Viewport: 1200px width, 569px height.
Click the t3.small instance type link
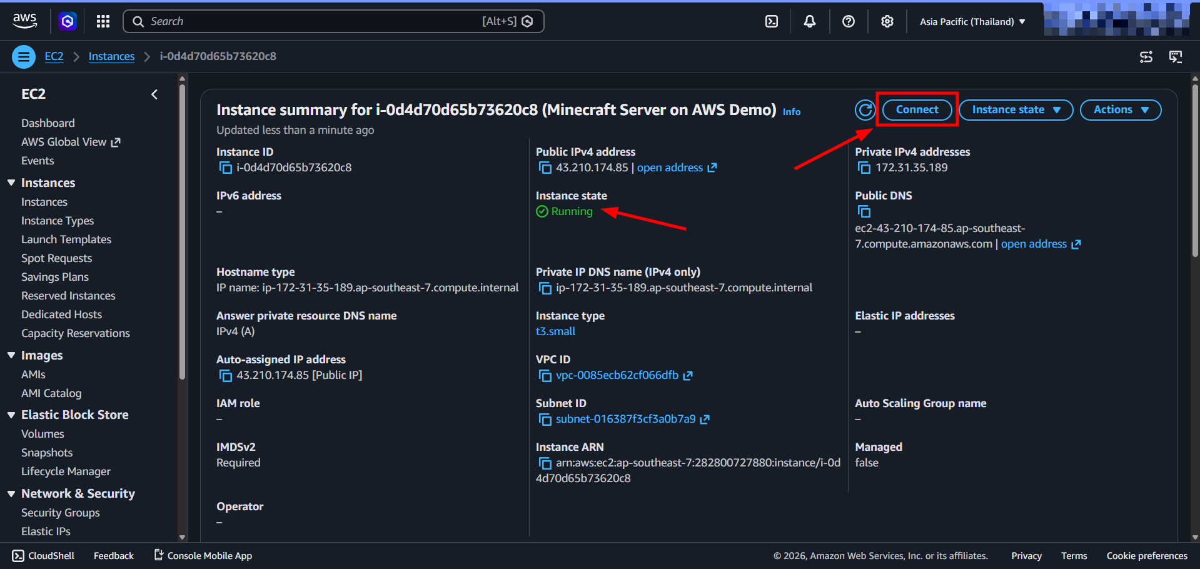(x=555, y=331)
